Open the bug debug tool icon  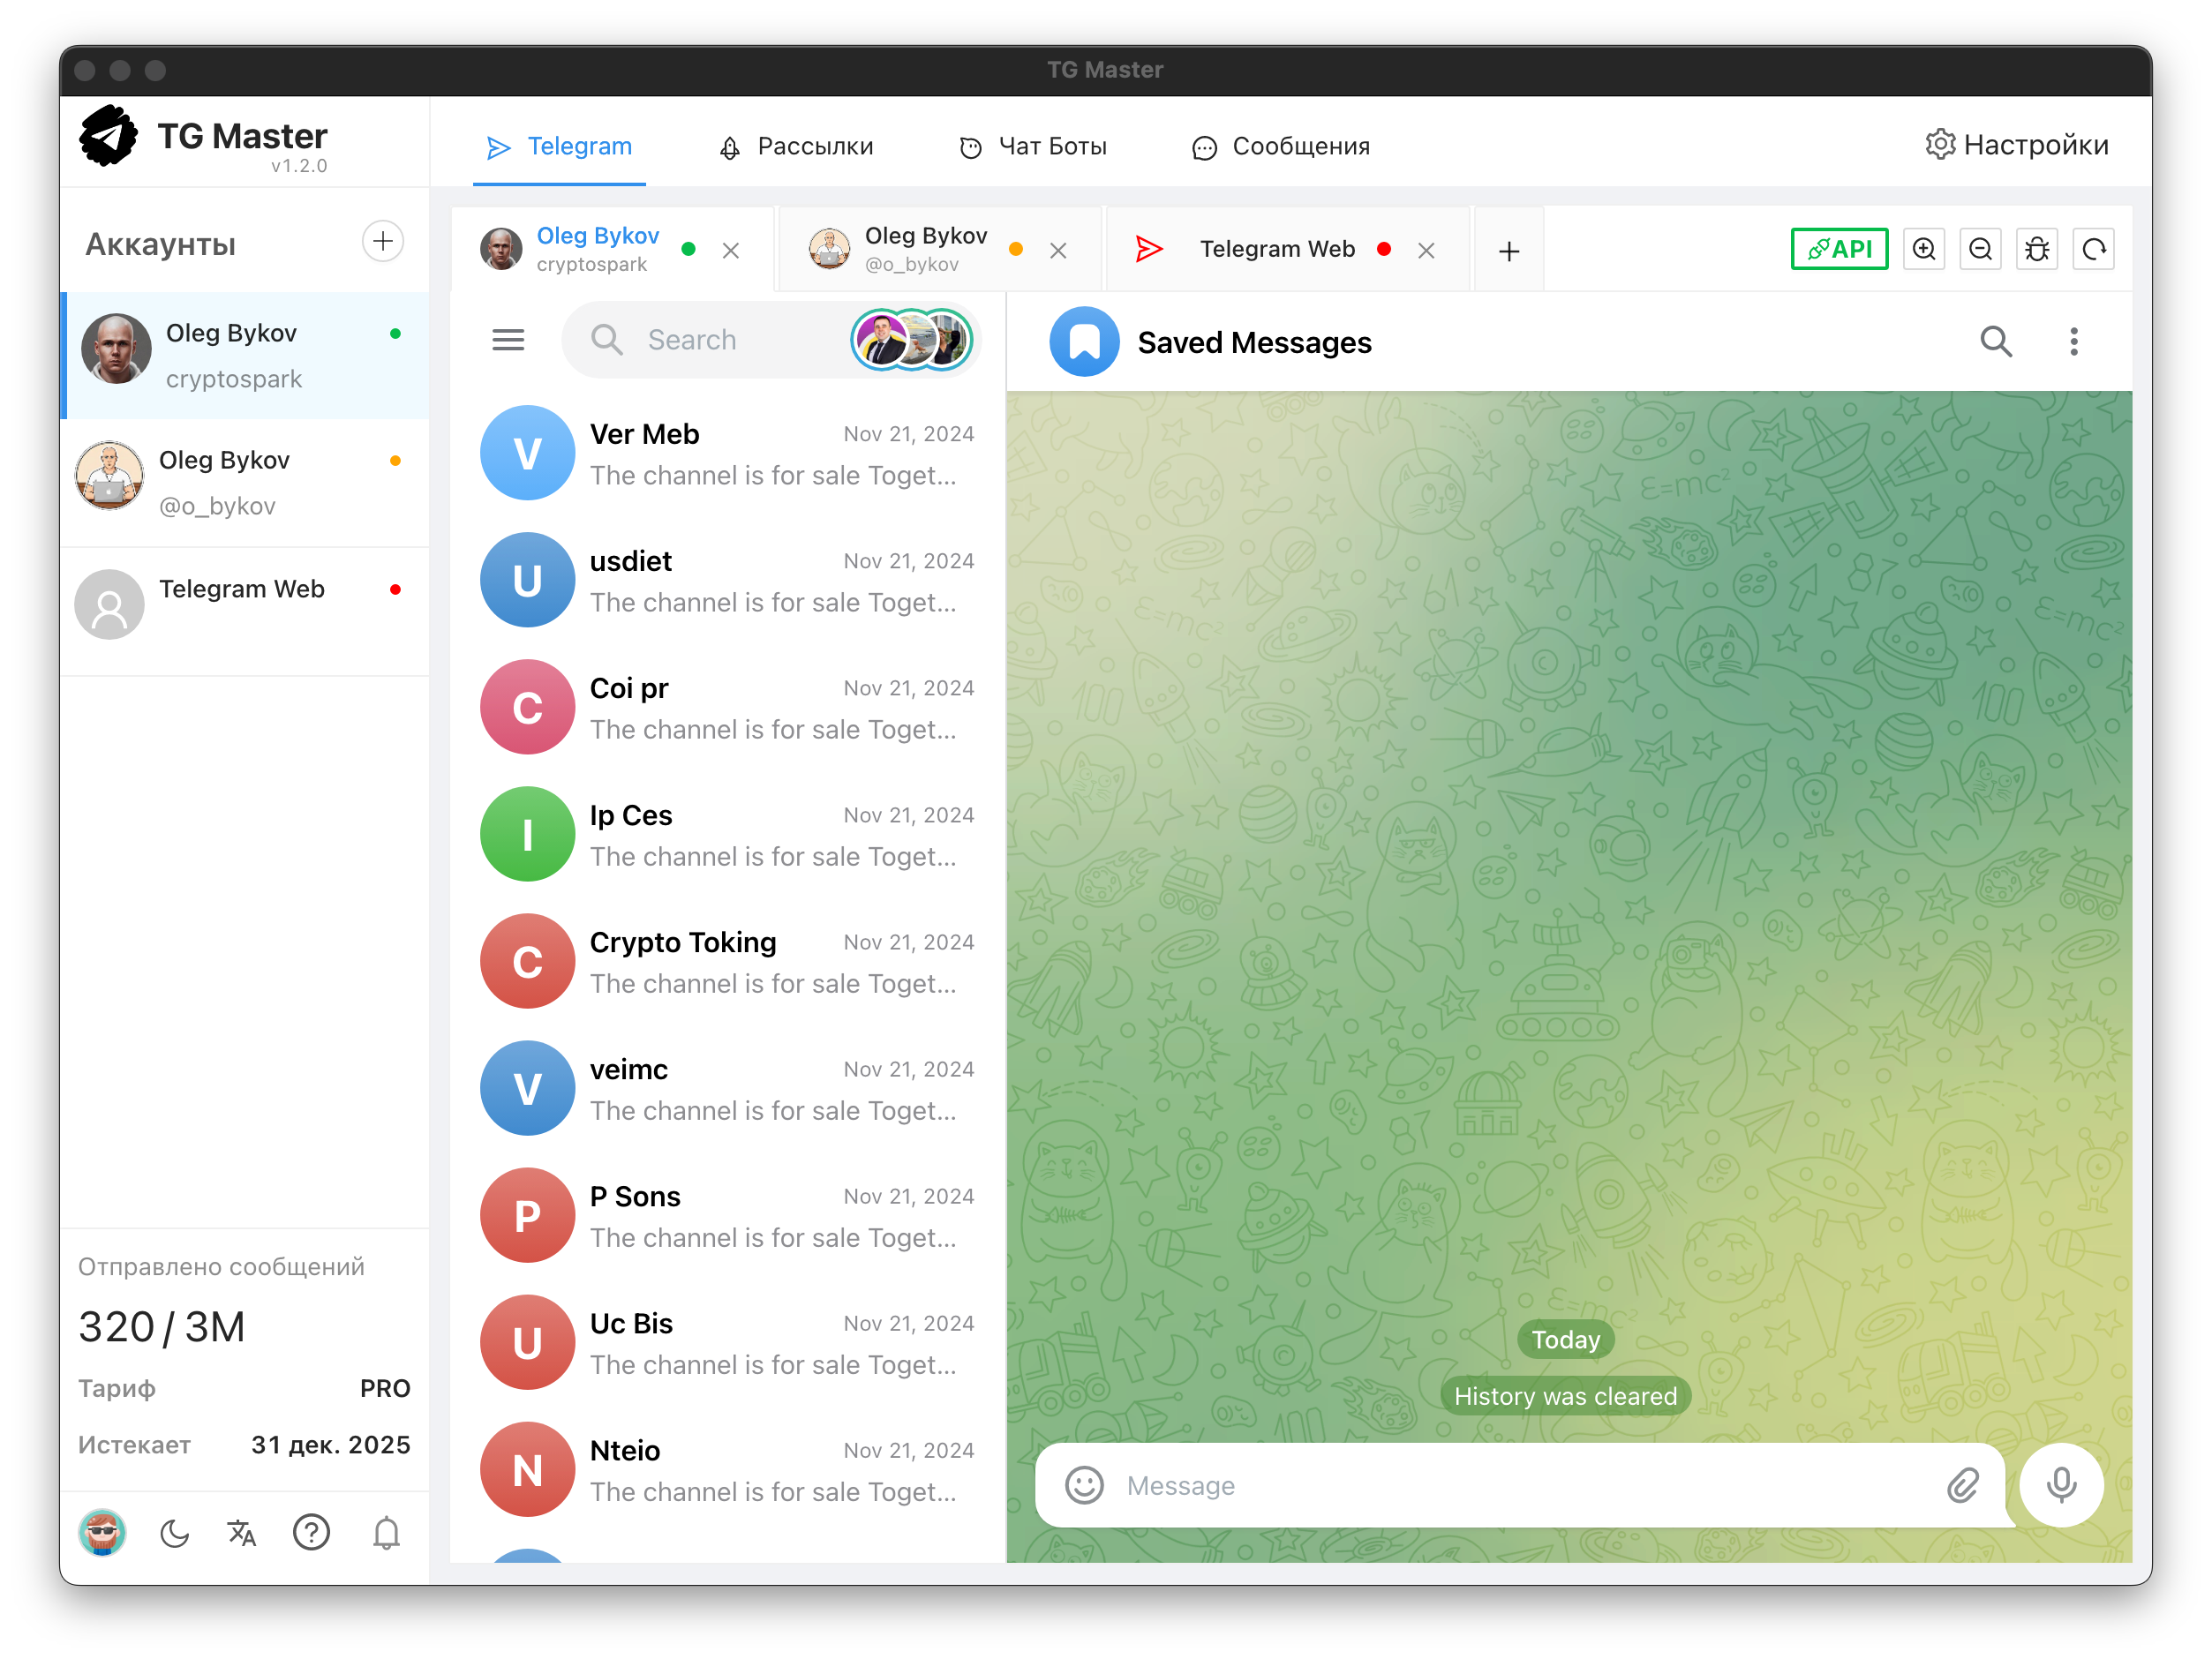point(2037,249)
